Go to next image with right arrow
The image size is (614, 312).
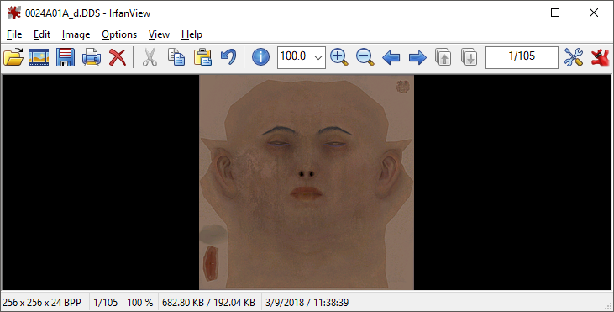(x=417, y=58)
